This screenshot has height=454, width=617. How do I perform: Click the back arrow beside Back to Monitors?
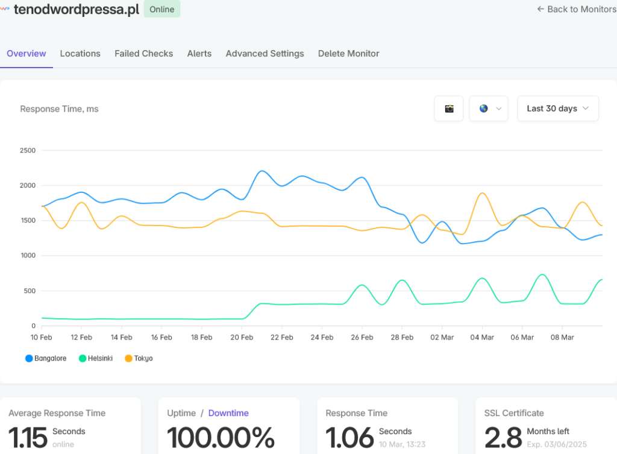pyautogui.click(x=540, y=9)
